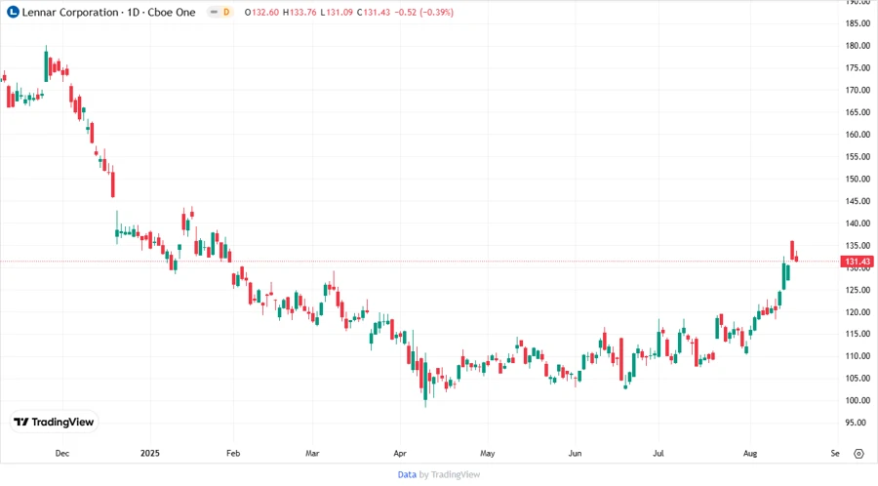The width and height of the screenshot is (878, 486).
Task: Click the TradingView logo in chart corner
Action: click(56, 422)
